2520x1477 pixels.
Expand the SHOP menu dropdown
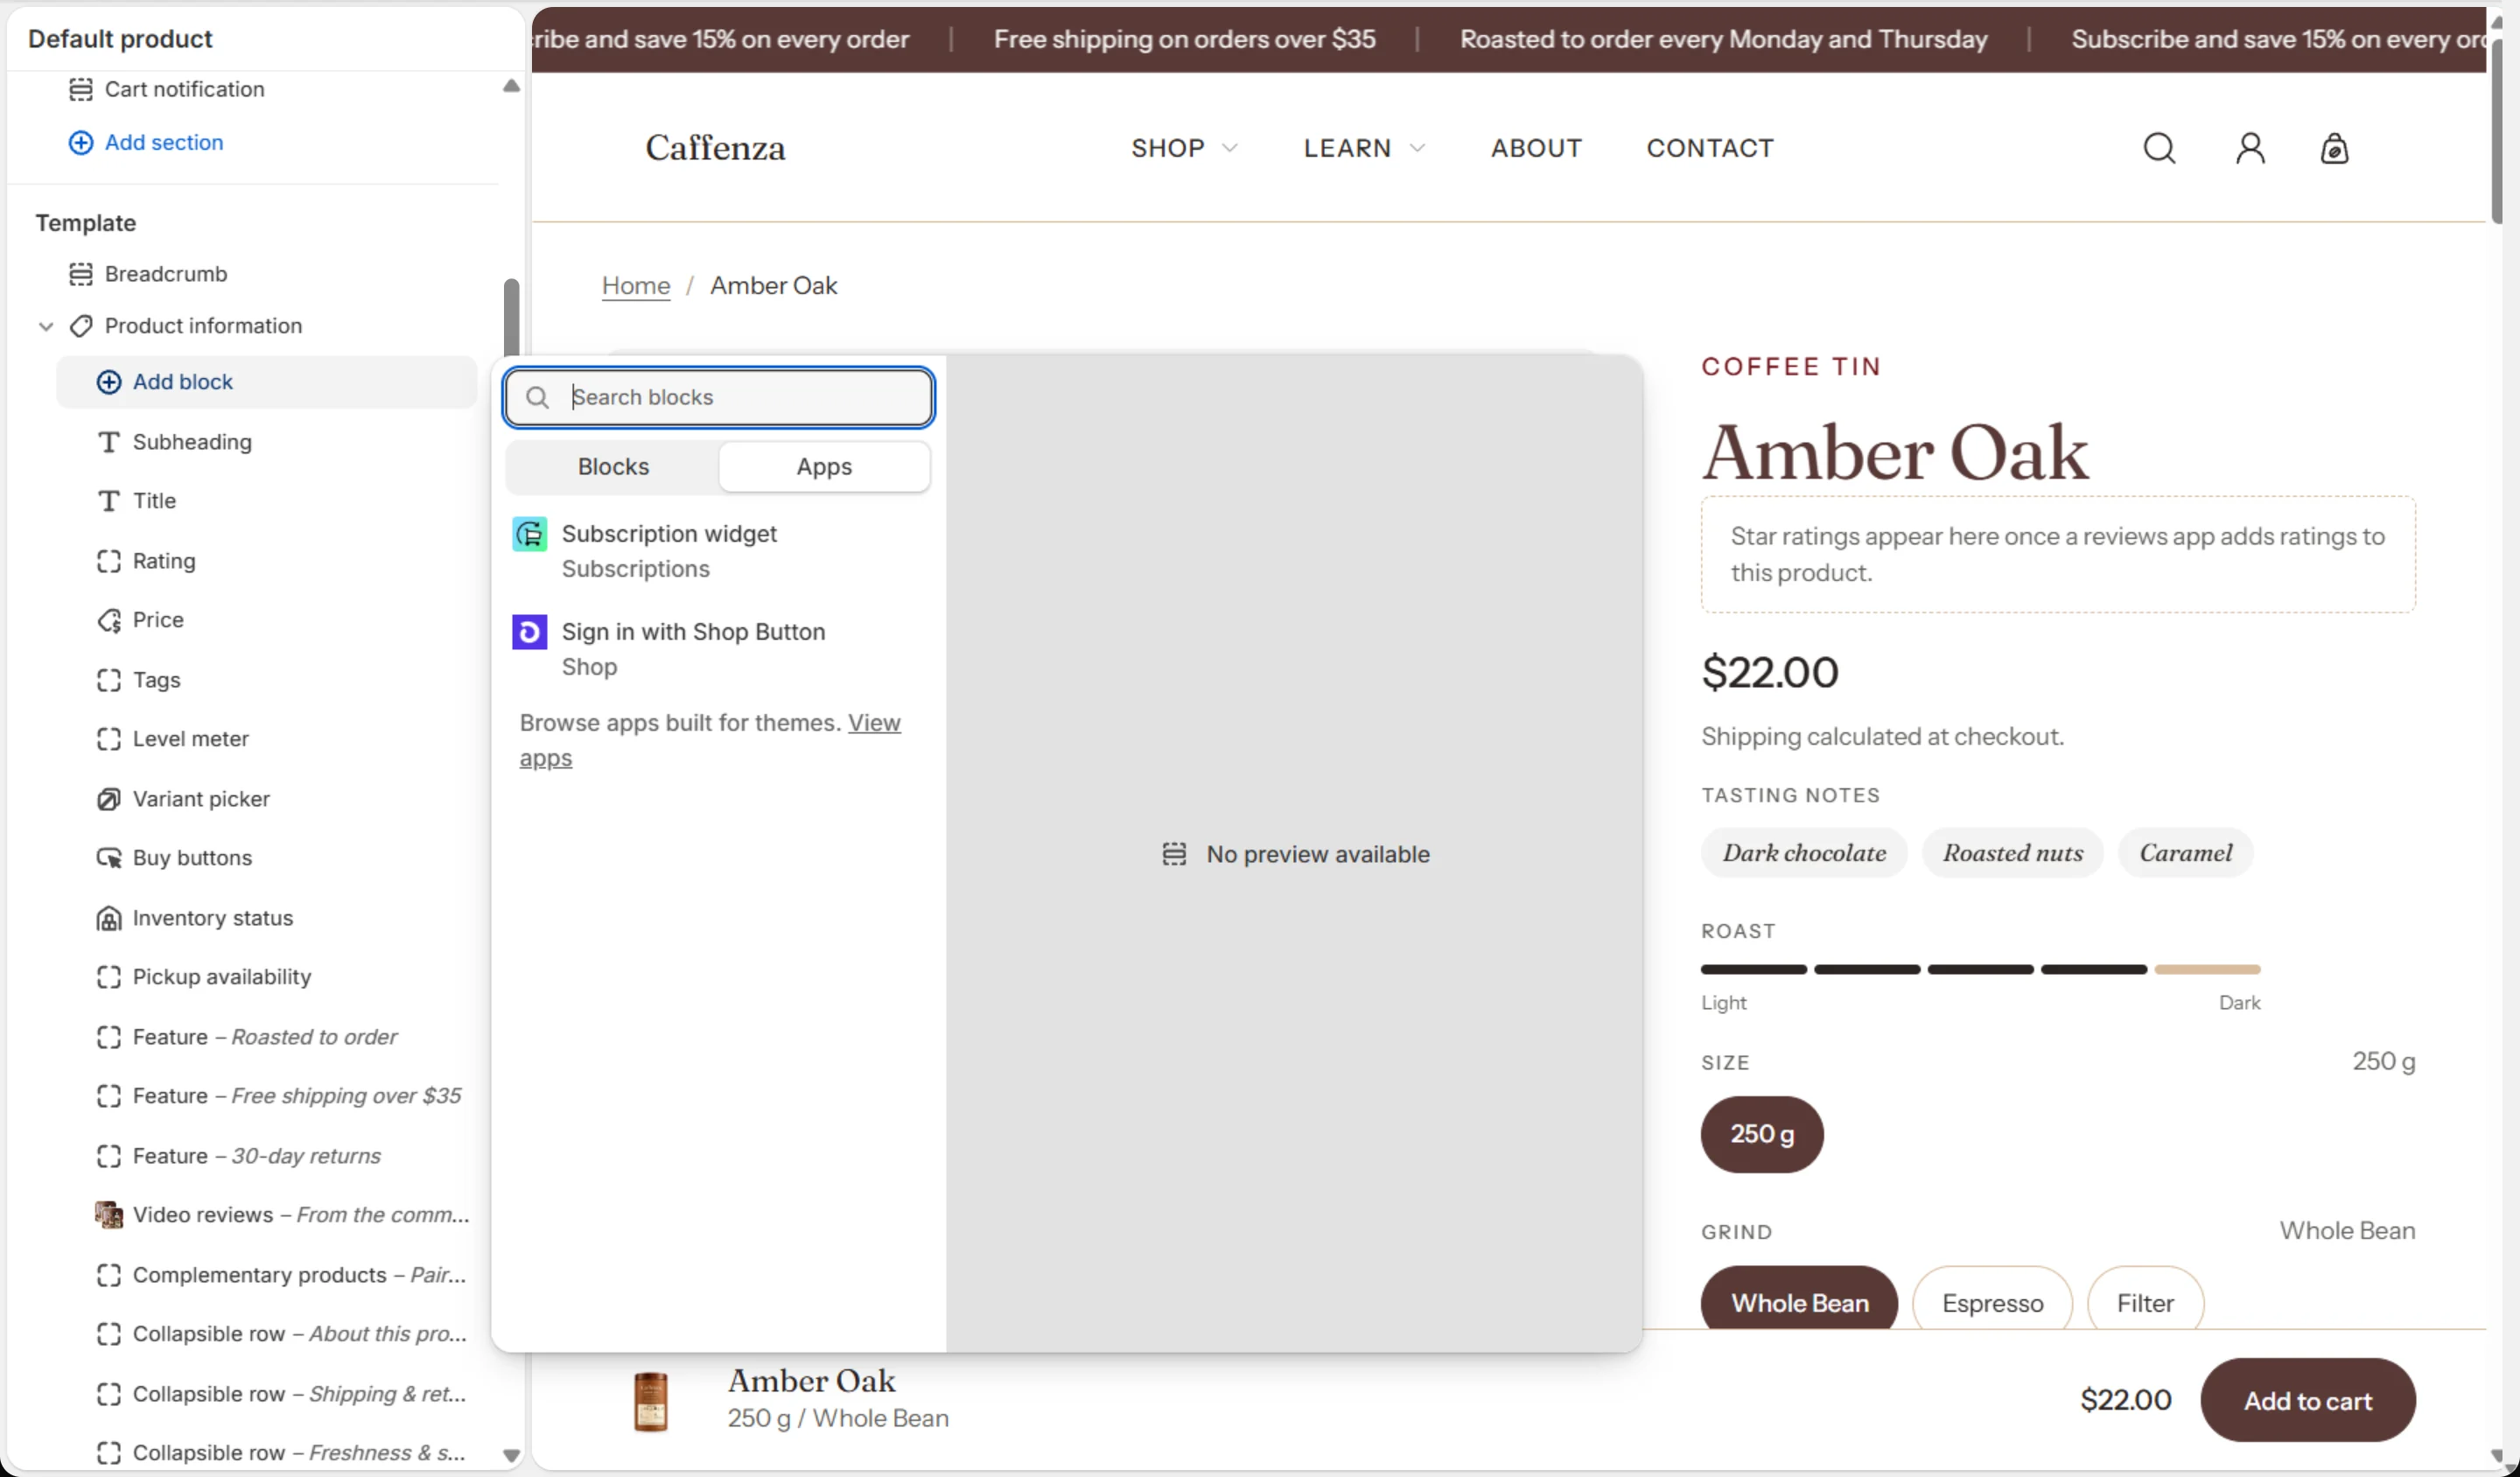1185,148
